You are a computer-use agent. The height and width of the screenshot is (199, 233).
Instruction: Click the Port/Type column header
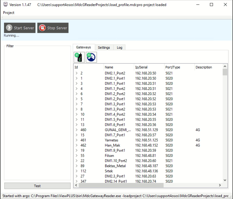173,67
